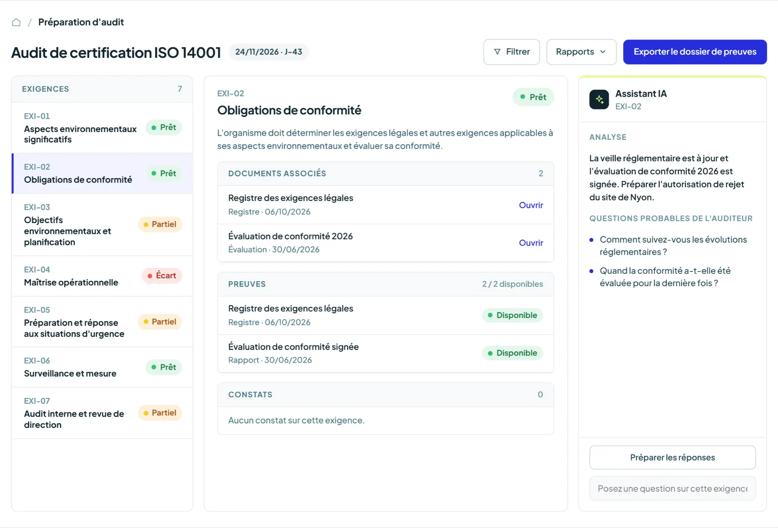Click the Écart badge on EXI-04

(x=162, y=276)
